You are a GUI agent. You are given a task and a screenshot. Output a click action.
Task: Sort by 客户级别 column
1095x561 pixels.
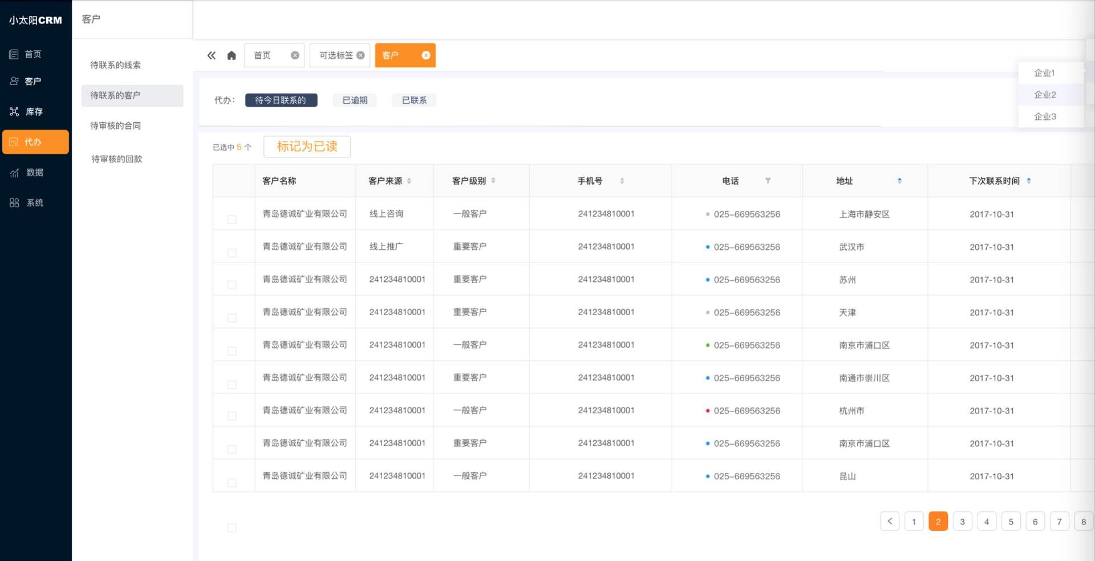tap(493, 181)
